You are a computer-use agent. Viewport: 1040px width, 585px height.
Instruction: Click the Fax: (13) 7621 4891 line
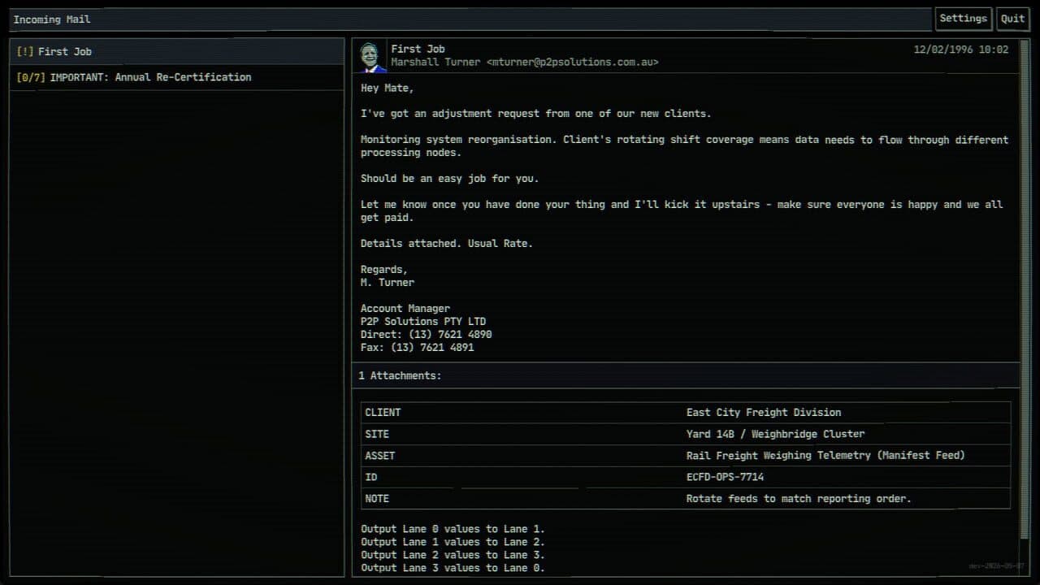(x=418, y=347)
